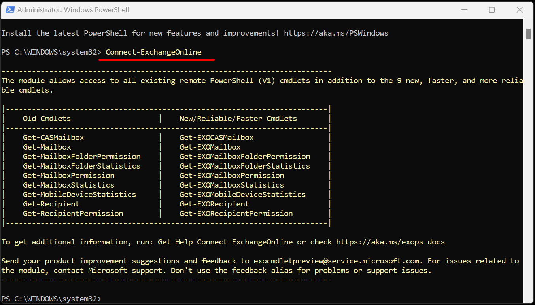The image size is (535, 305).
Task: Click the Get-CASMailbox entry
Action: [53, 138]
